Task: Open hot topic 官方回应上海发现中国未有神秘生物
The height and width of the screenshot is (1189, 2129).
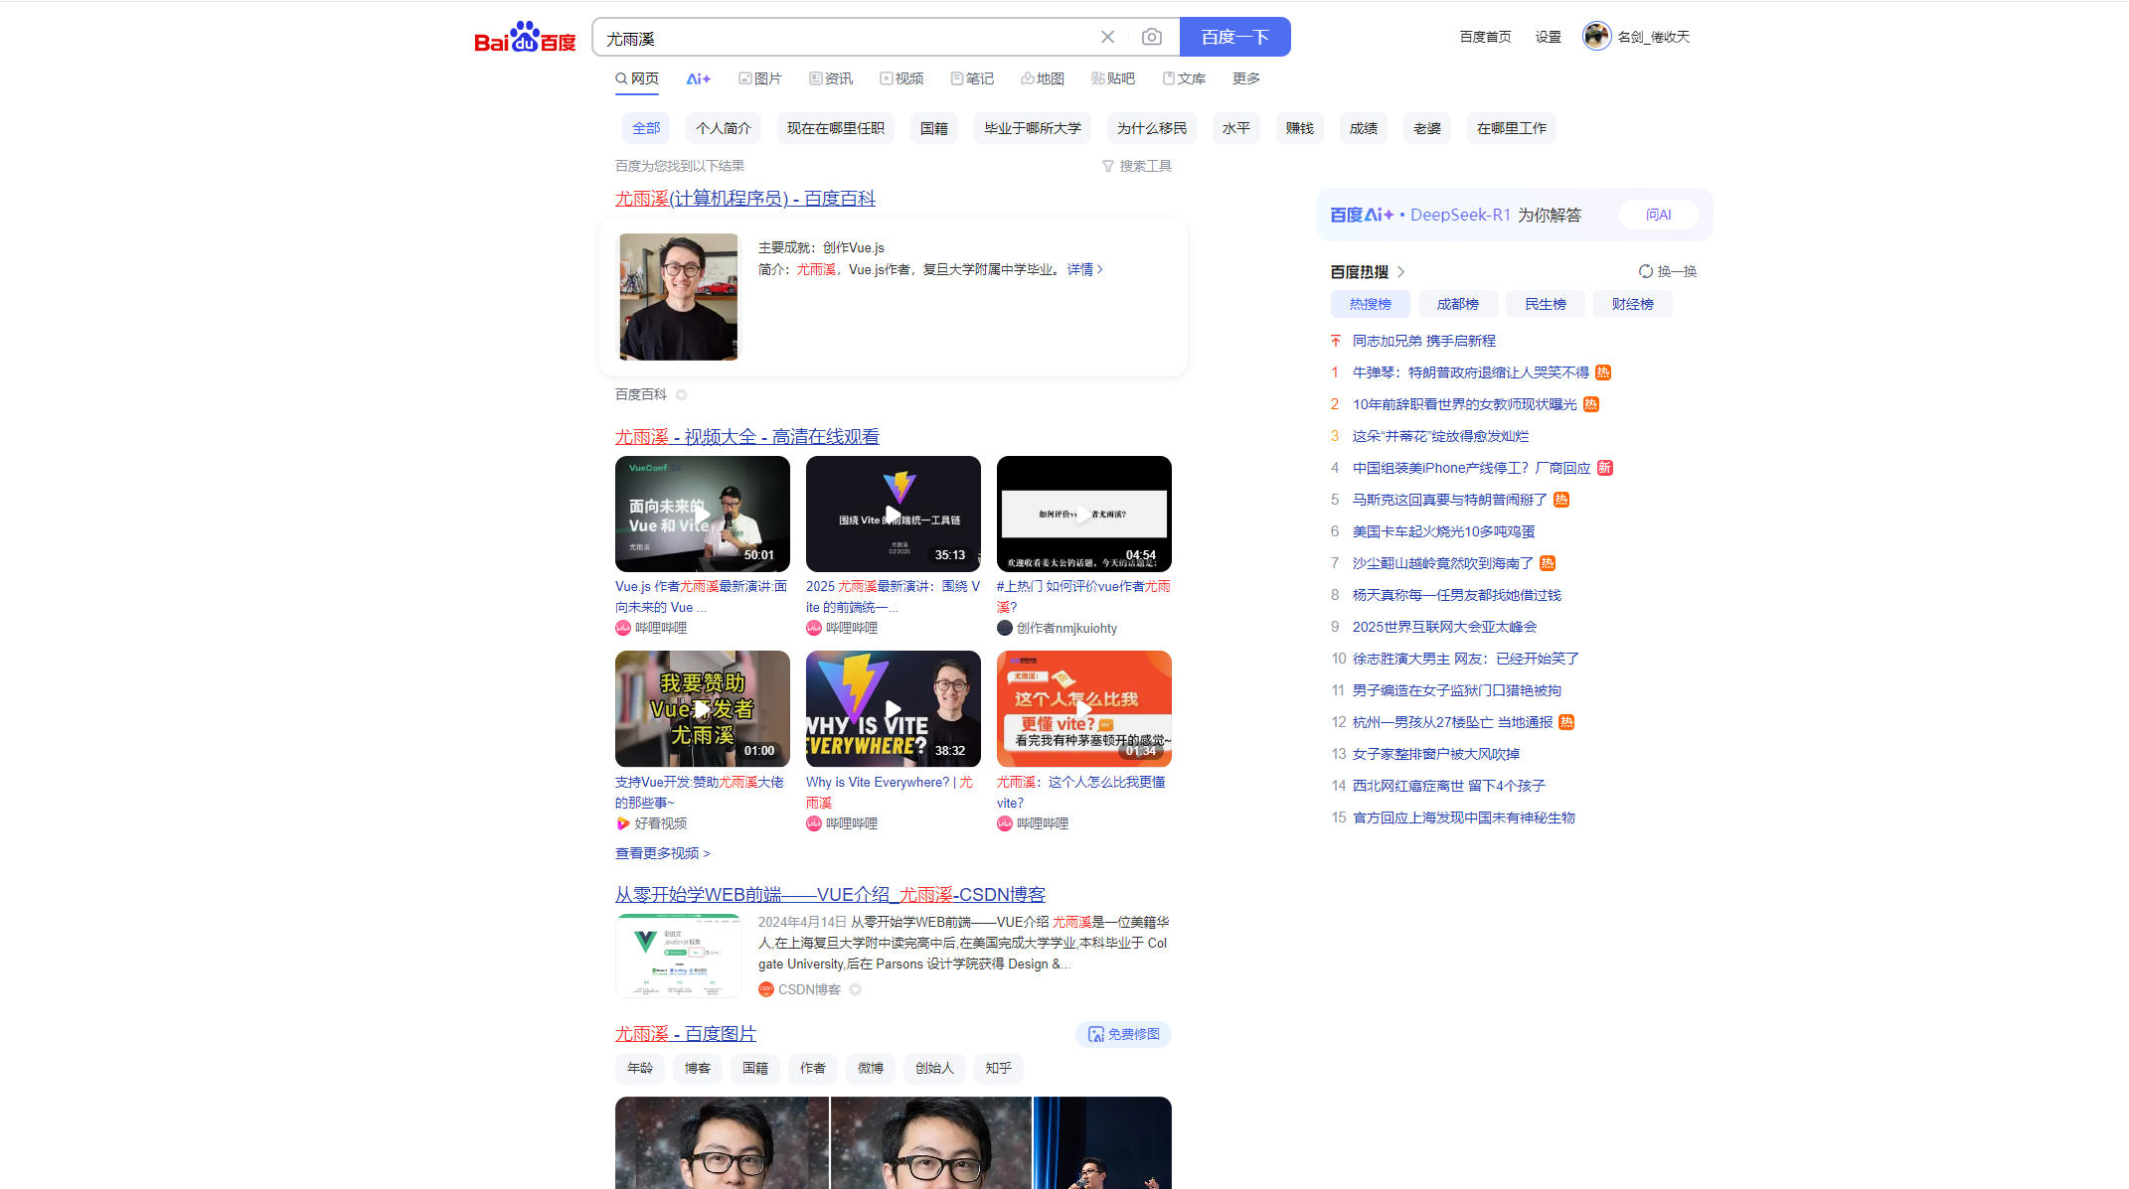Action: click(1464, 817)
